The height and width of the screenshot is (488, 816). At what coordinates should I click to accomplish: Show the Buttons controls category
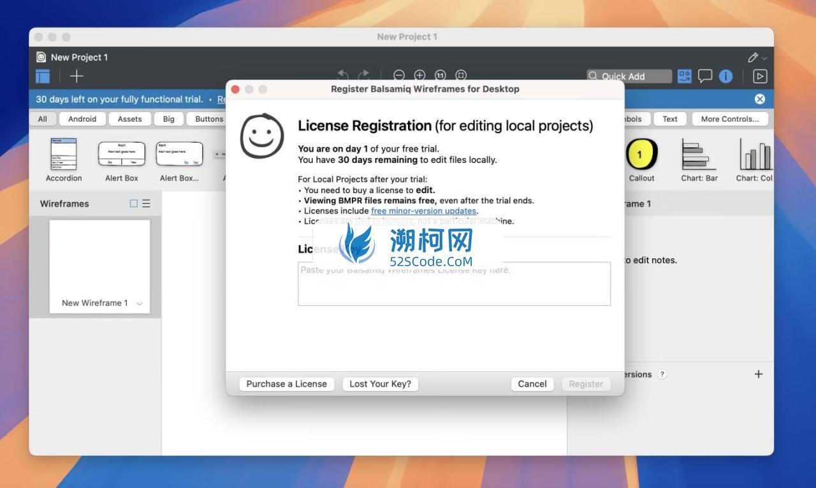tap(208, 118)
